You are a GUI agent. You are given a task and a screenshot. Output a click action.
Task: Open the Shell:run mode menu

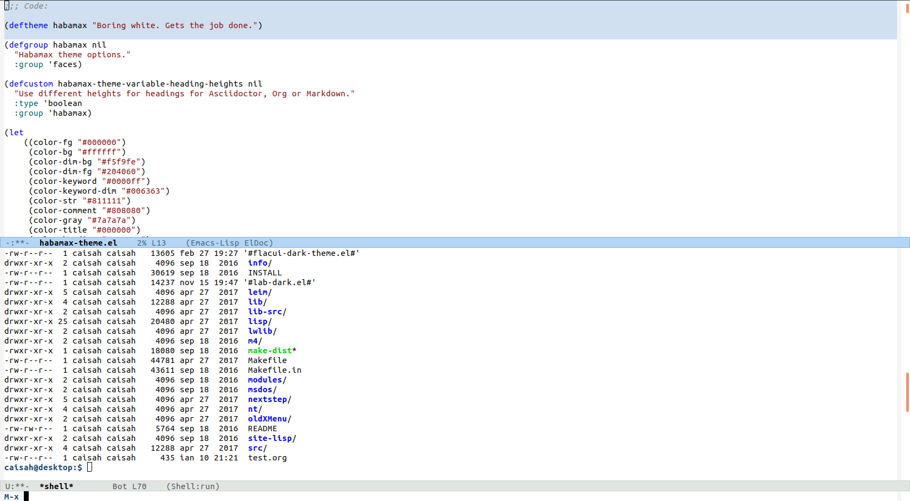193,486
